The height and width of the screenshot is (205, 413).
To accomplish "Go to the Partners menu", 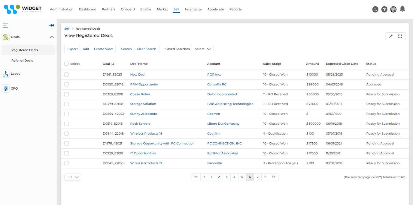I will pos(108,9).
